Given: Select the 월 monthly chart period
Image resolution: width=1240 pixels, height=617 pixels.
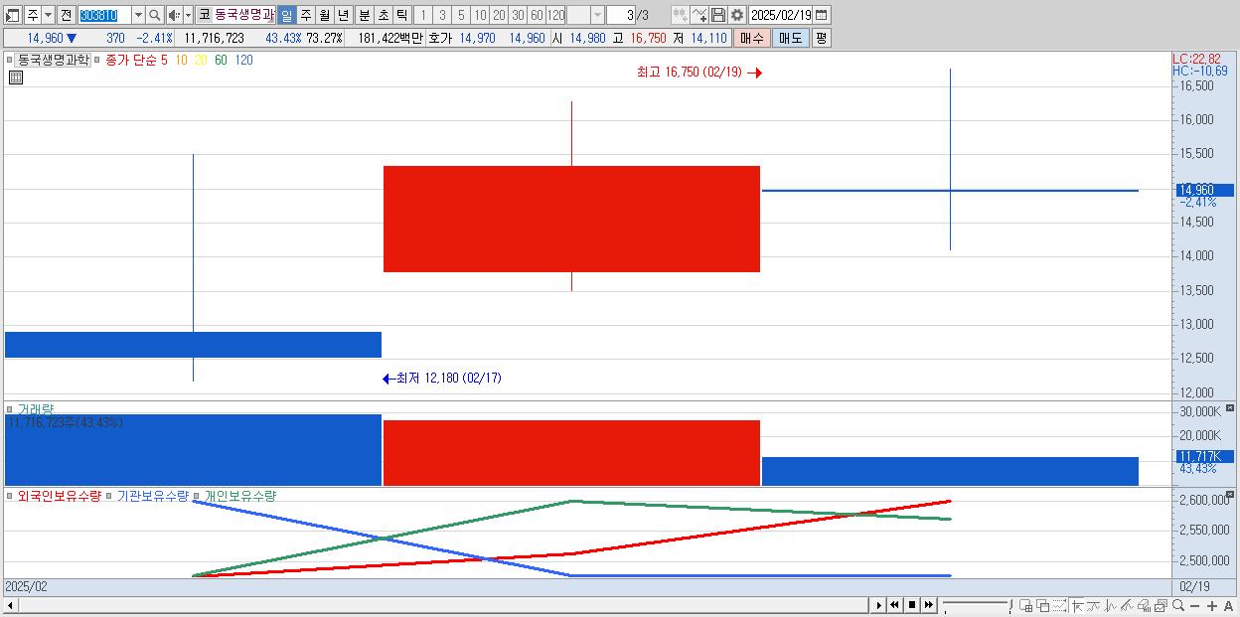Looking at the screenshot, I should pyautogui.click(x=324, y=15).
